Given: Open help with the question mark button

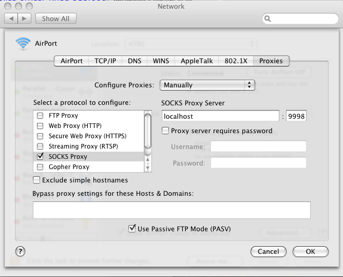Looking at the screenshot, I should tap(21, 251).
